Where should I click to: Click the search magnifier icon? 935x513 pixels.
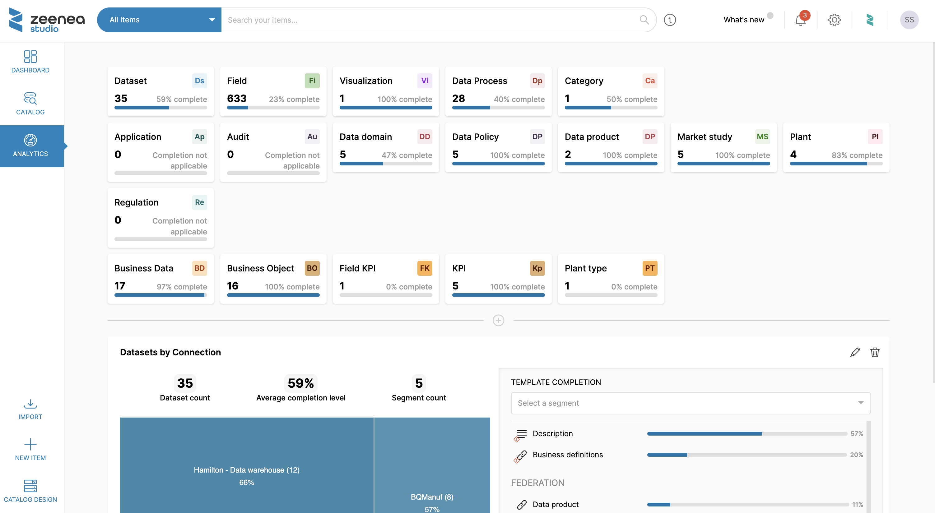[x=644, y=20]
